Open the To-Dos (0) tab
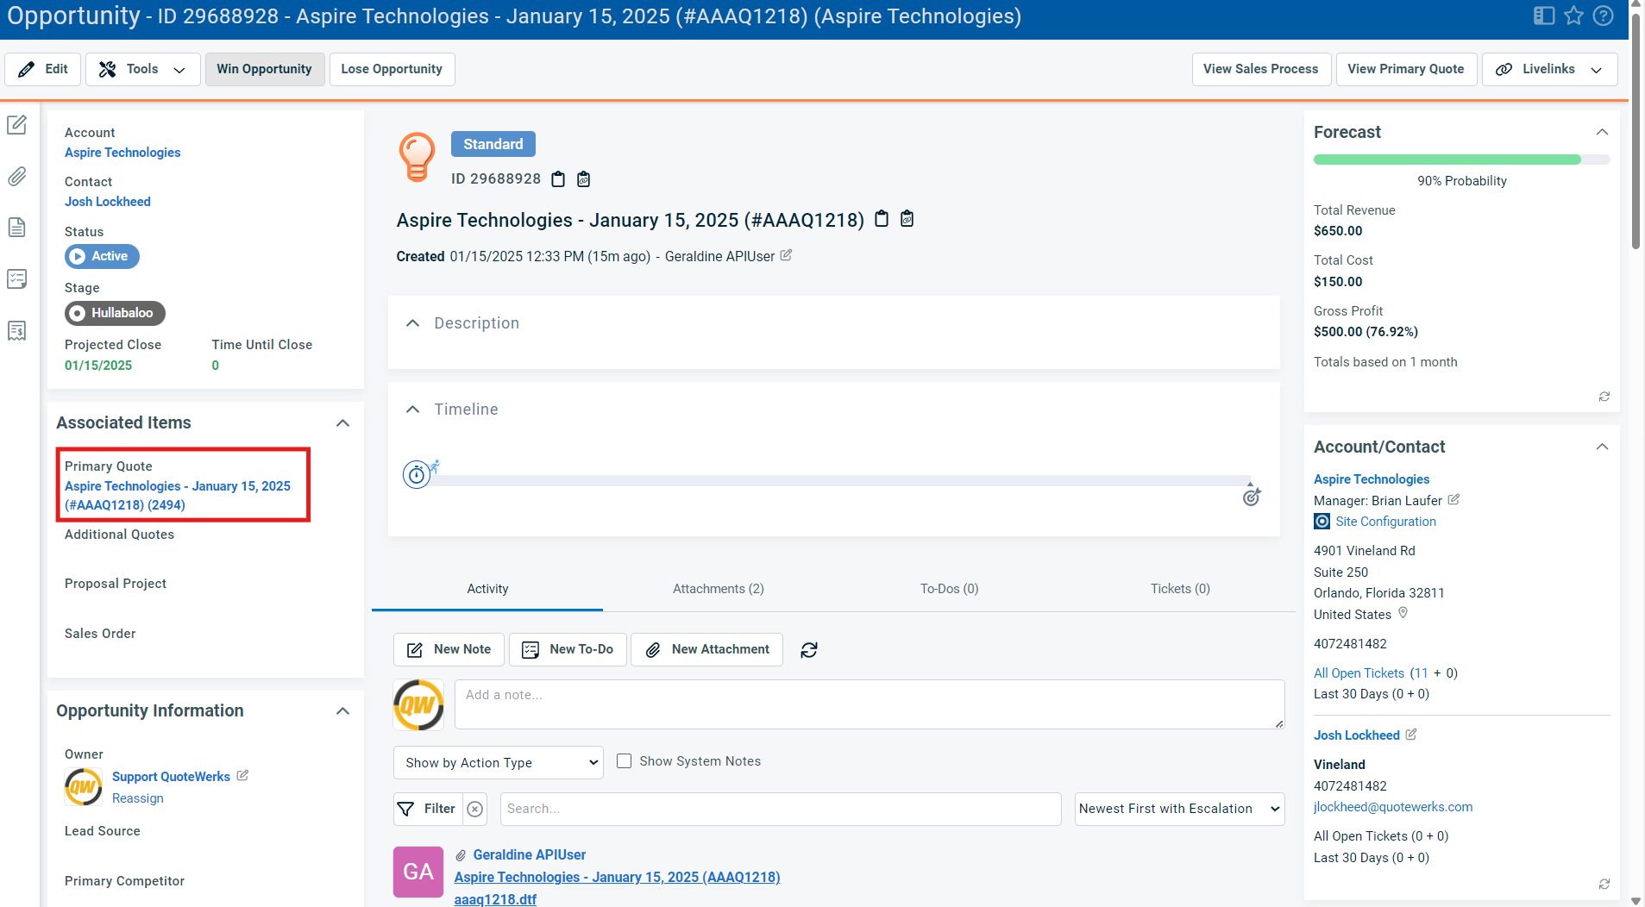This screenshot has width=1645, height=907. tap(949, 589)
